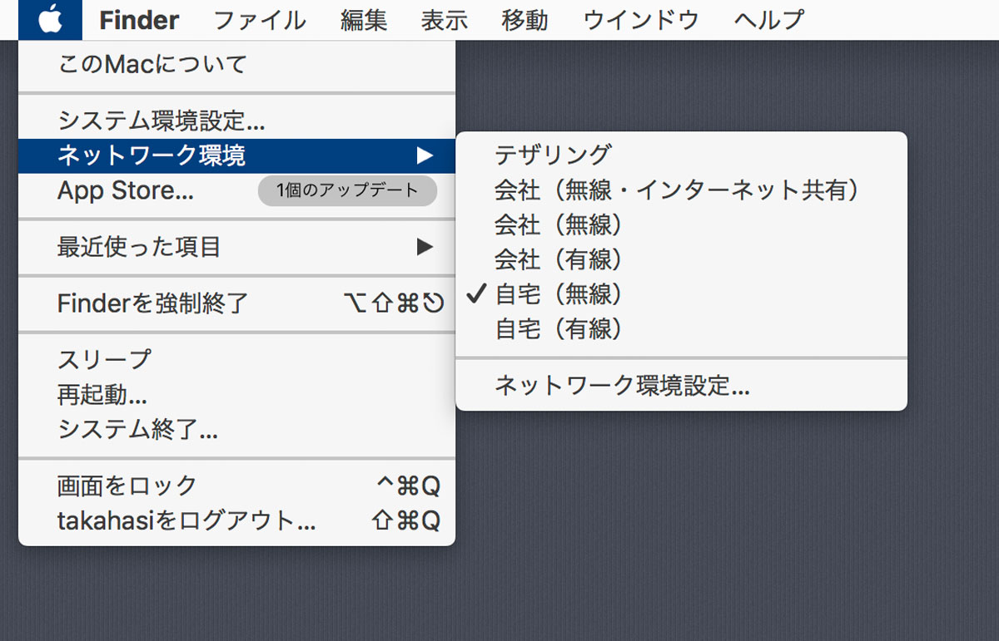This screenshot has height=641, width=999.
Task: Select 再起動...
Action: tap(237, 395)
